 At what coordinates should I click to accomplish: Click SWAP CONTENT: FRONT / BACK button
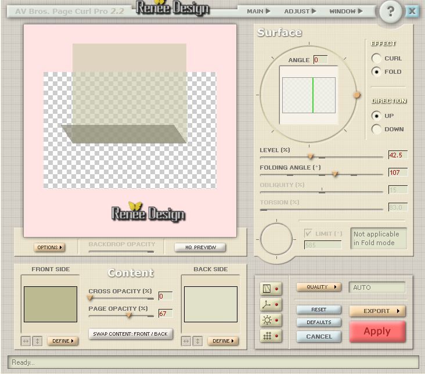(131, 334)
